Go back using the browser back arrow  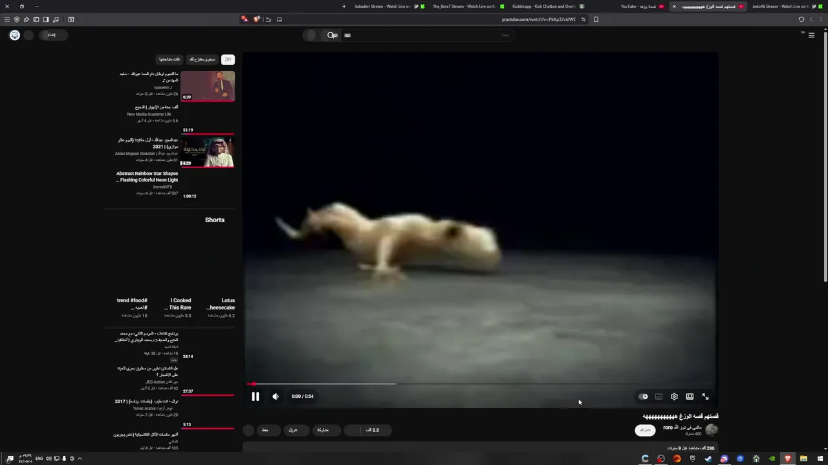[x=821, y=19]
